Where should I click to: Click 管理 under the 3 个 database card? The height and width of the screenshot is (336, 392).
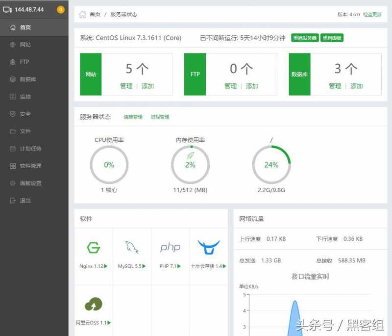coord(335,86)
